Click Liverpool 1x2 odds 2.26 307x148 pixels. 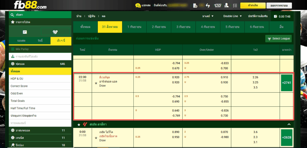tap(255, 77)
